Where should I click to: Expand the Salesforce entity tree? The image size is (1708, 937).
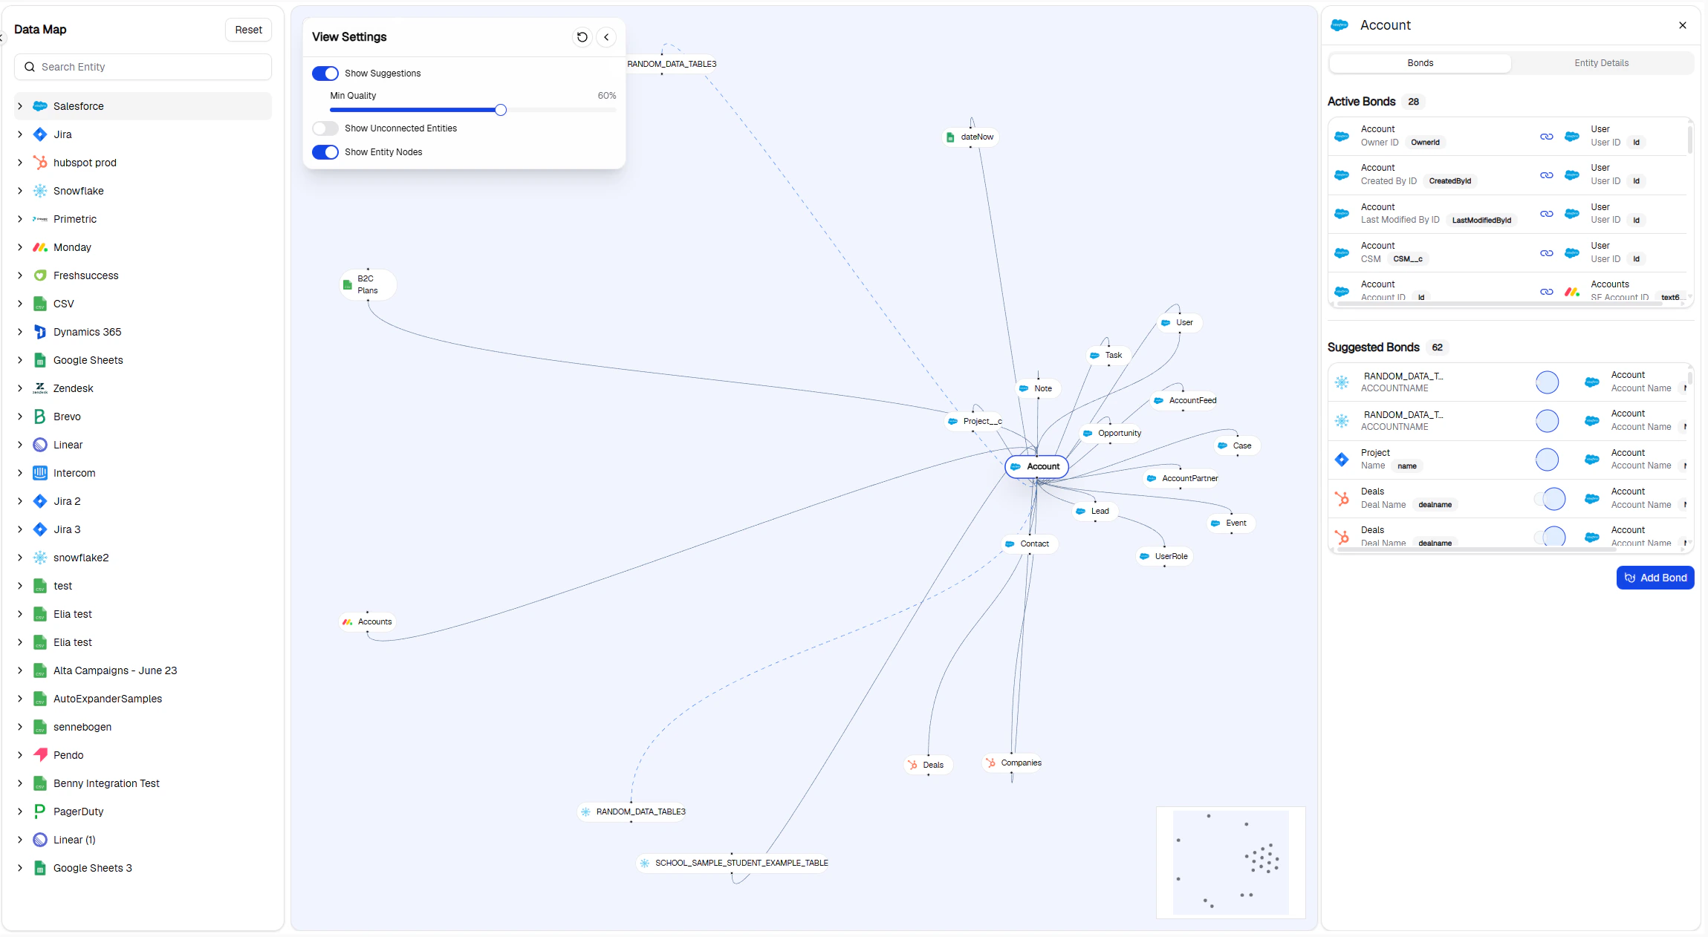click(x=20, y=106)
